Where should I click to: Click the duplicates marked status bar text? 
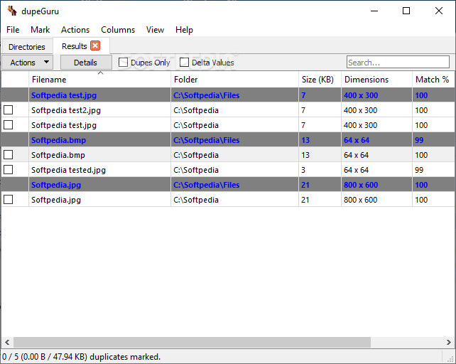pyautogui.click(x=81, y=357)
